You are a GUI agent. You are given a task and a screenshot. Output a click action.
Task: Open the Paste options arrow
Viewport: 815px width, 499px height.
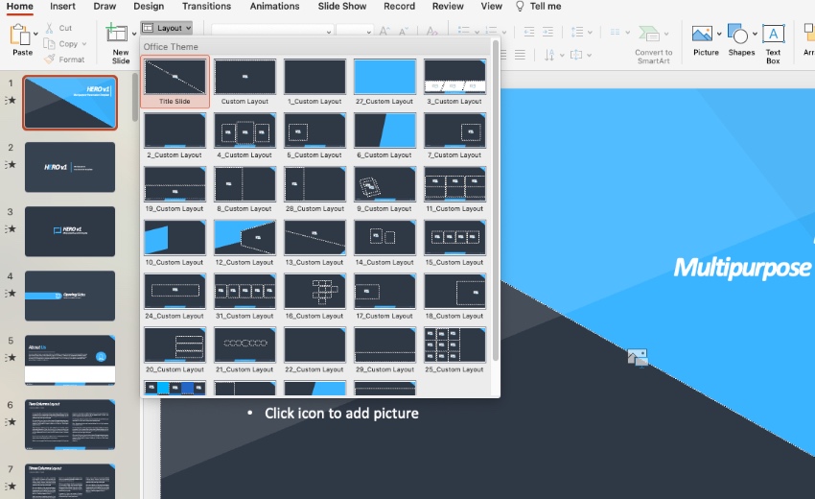[35, 34]
